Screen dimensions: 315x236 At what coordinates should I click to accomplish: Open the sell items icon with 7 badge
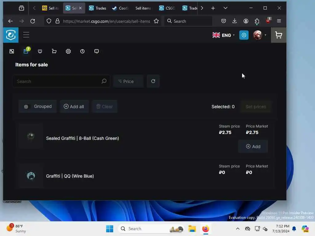(x=26, y=51)
